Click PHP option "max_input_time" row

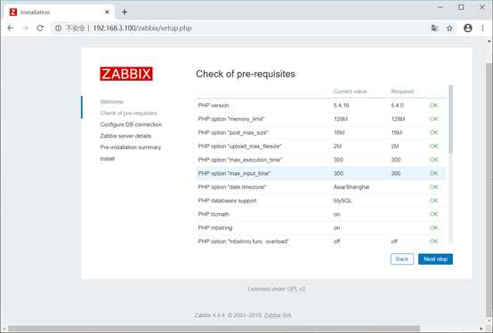click(x=320, y=173)
